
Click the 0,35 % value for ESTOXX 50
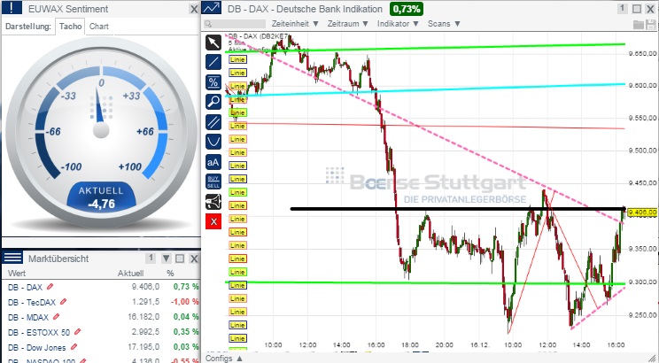[186, 332]
